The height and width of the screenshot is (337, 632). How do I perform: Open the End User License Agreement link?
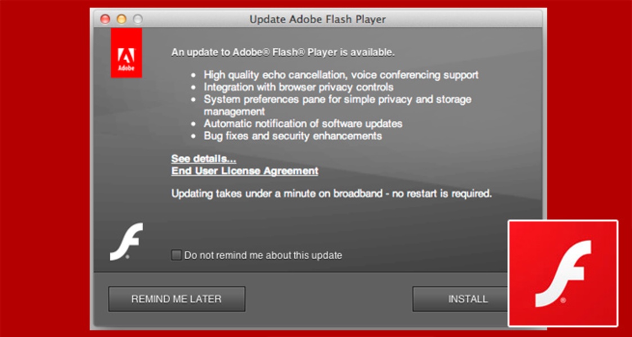tap(245, 171)
